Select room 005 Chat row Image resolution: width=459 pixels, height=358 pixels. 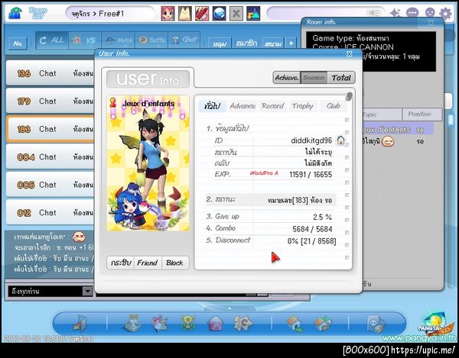tap(50, 185)
